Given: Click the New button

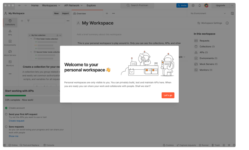Looking at the screenshot, I should point(56,13).
